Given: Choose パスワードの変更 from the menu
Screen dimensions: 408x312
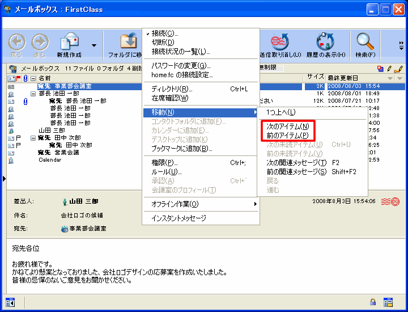Looking at the screenshot, I should click(x=180, y=66).
